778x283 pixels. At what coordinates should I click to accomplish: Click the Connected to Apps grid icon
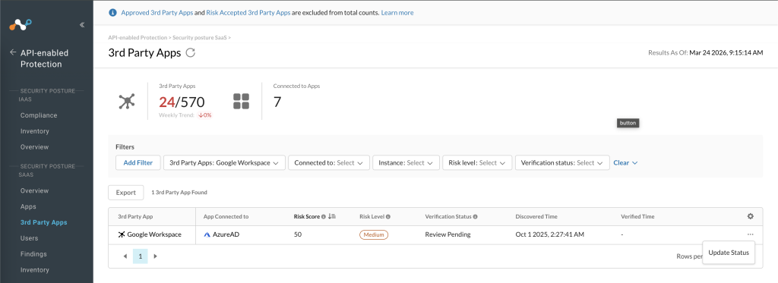coord(241,101)
